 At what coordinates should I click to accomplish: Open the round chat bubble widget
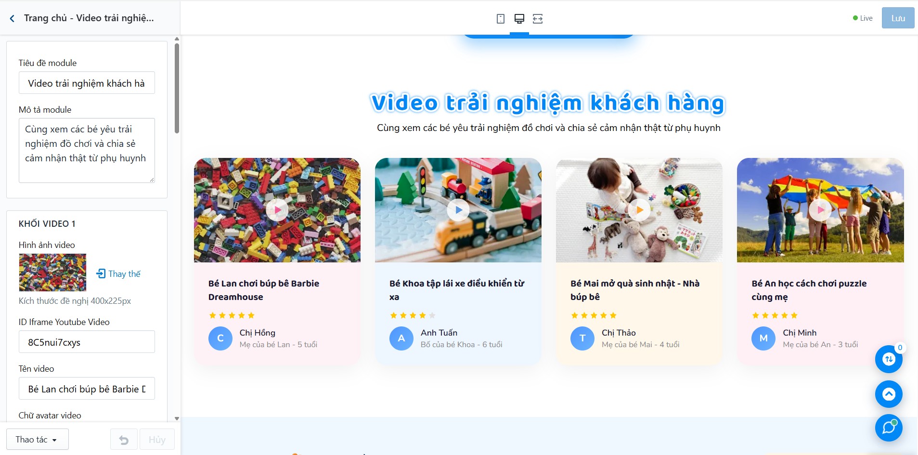(889, 428)
